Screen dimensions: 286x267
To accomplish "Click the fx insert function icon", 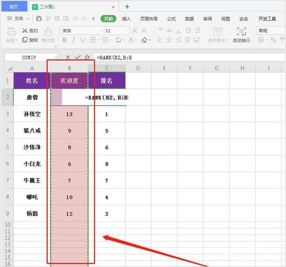I will [x=87, y=57].
